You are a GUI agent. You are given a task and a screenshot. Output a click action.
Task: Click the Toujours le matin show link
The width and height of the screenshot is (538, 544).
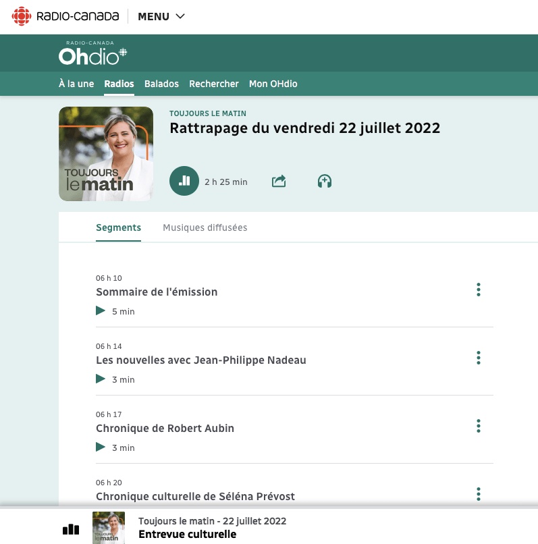pyautogui.click(x=207, y=113)
